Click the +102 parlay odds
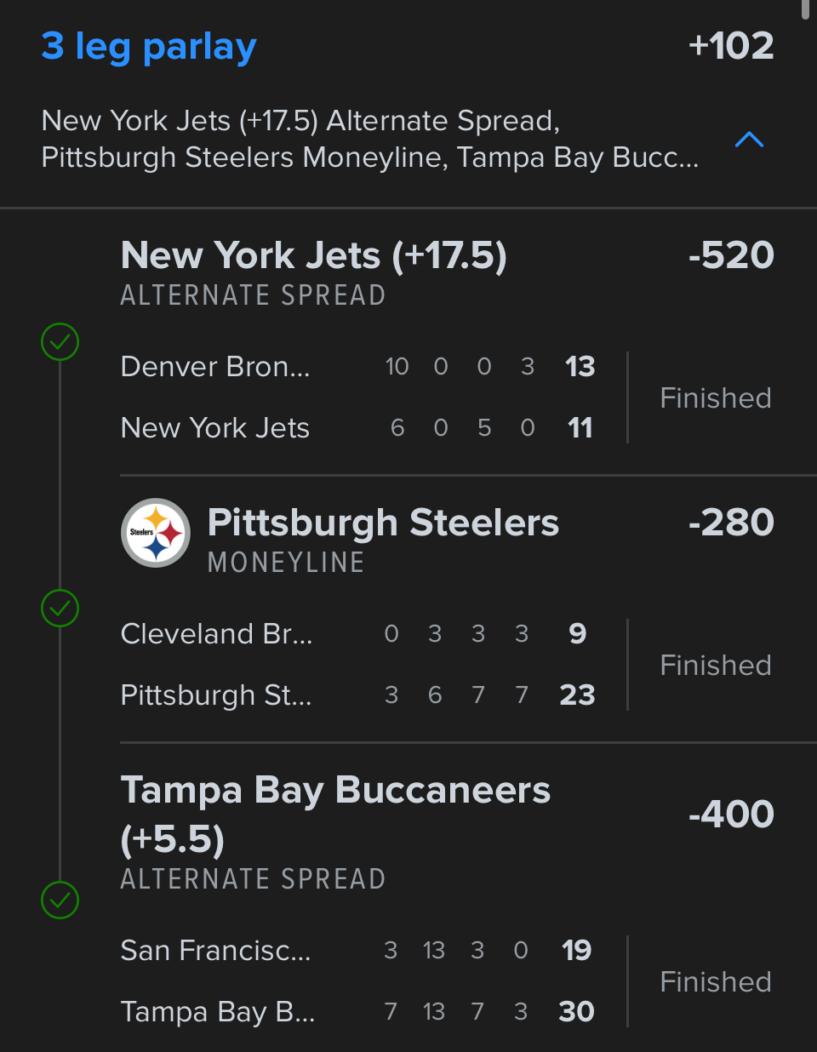 point(731,46)
